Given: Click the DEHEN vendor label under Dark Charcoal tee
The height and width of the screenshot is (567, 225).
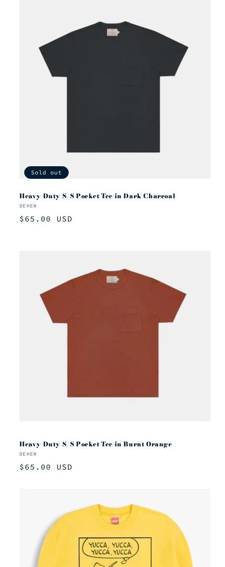Looking at the screenshot, I should 28,206.
